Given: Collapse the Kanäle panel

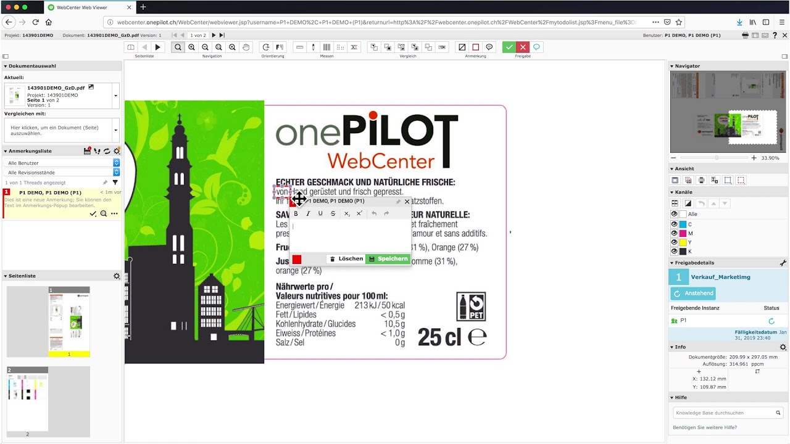Looking at the screenshot, I should pos(672,192).
